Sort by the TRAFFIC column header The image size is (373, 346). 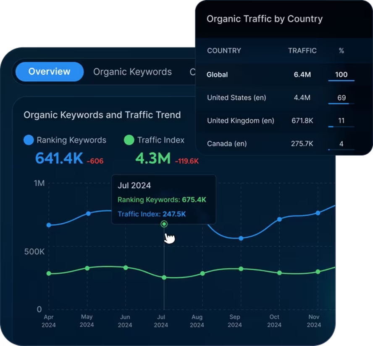point(302,51)
